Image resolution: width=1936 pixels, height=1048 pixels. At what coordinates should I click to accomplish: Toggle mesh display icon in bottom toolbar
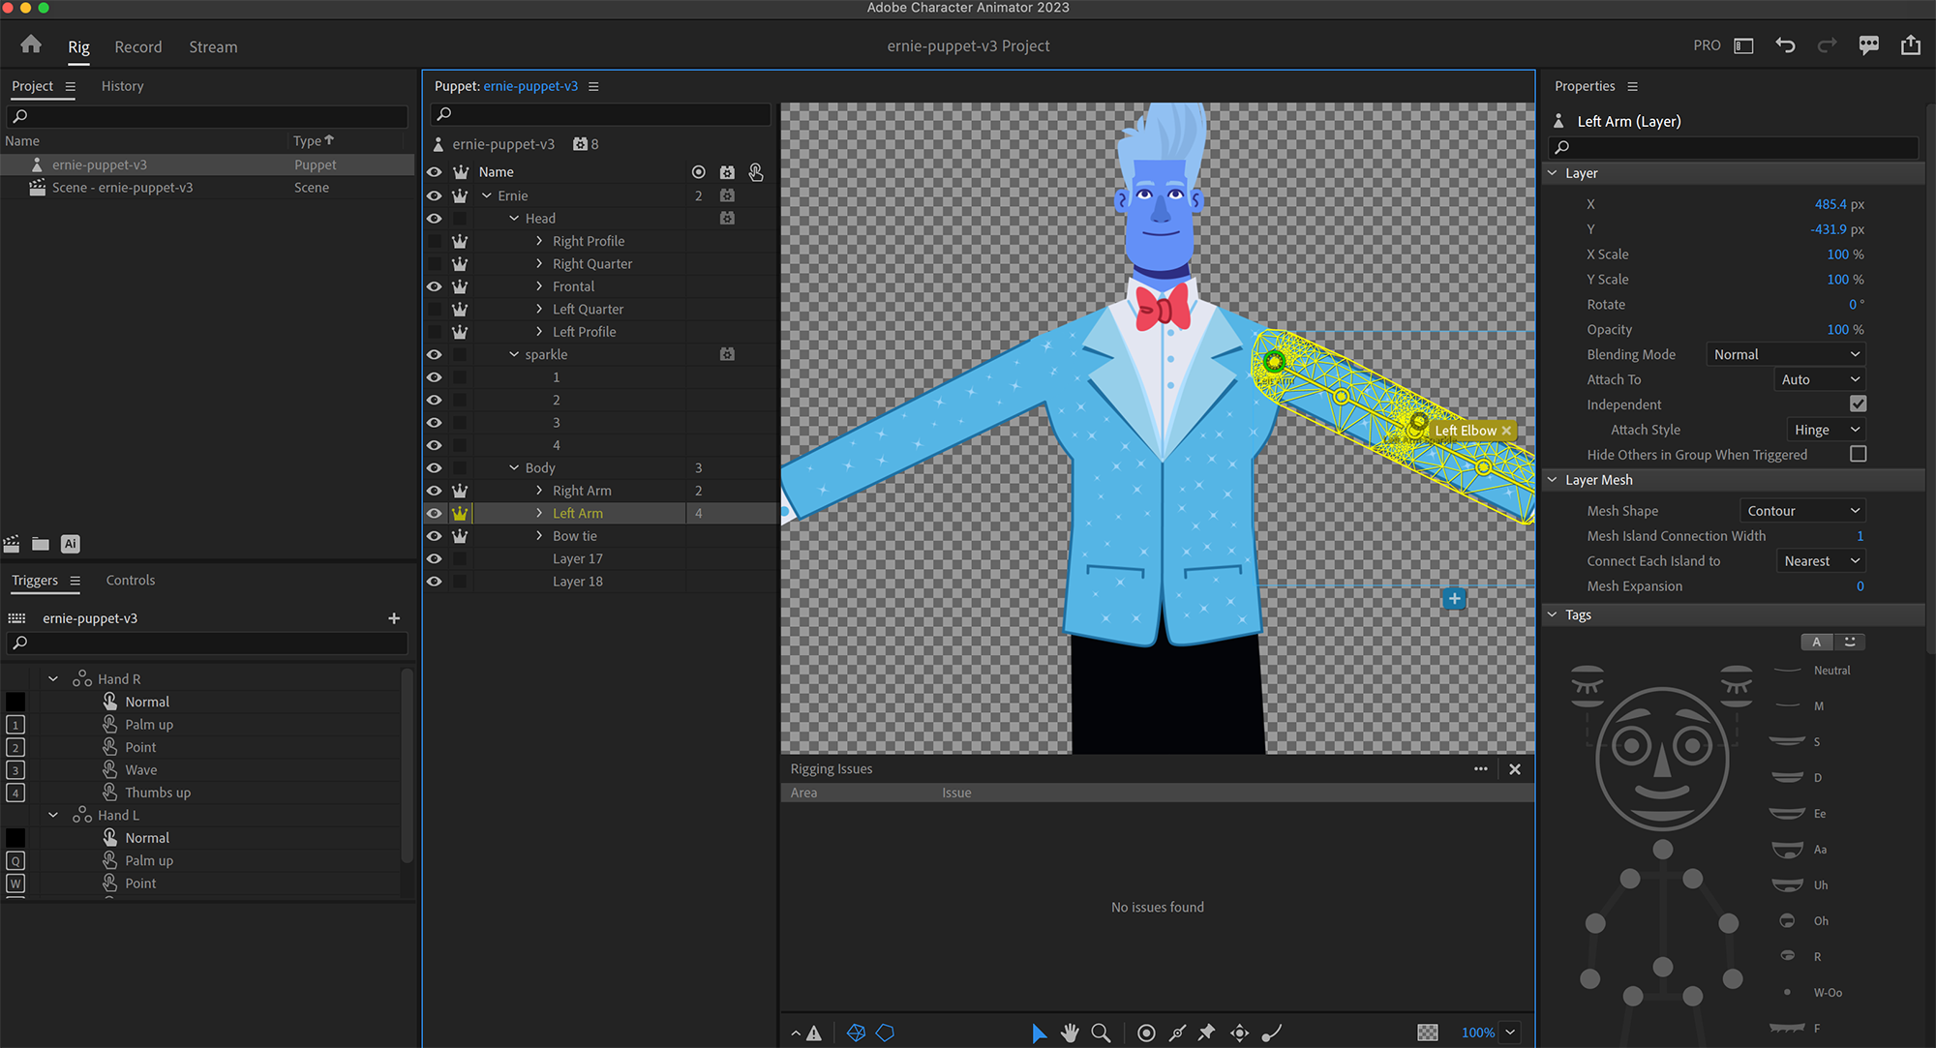pos(856,1033)
